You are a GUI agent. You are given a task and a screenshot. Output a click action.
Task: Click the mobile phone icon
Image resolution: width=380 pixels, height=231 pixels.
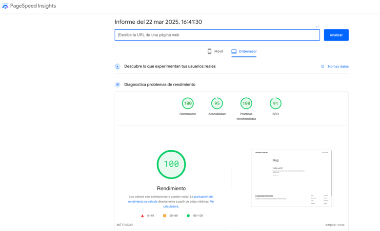tap(209, 51)
